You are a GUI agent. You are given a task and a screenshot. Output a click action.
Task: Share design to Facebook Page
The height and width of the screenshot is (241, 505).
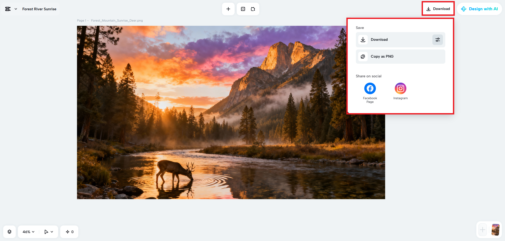coord(370,88)
